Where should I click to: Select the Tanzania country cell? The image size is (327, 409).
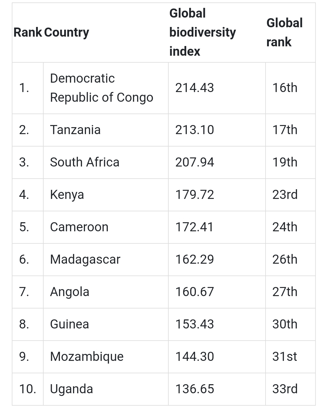[x=75, y=130]
